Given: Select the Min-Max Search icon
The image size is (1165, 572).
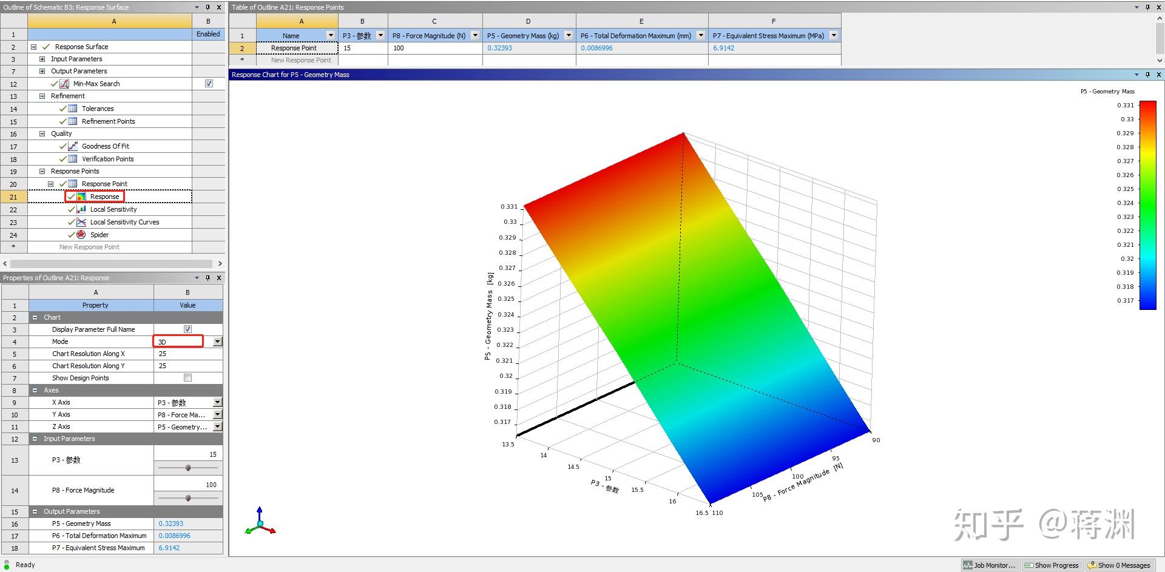Looking at the screenshot, I should 65,83.
